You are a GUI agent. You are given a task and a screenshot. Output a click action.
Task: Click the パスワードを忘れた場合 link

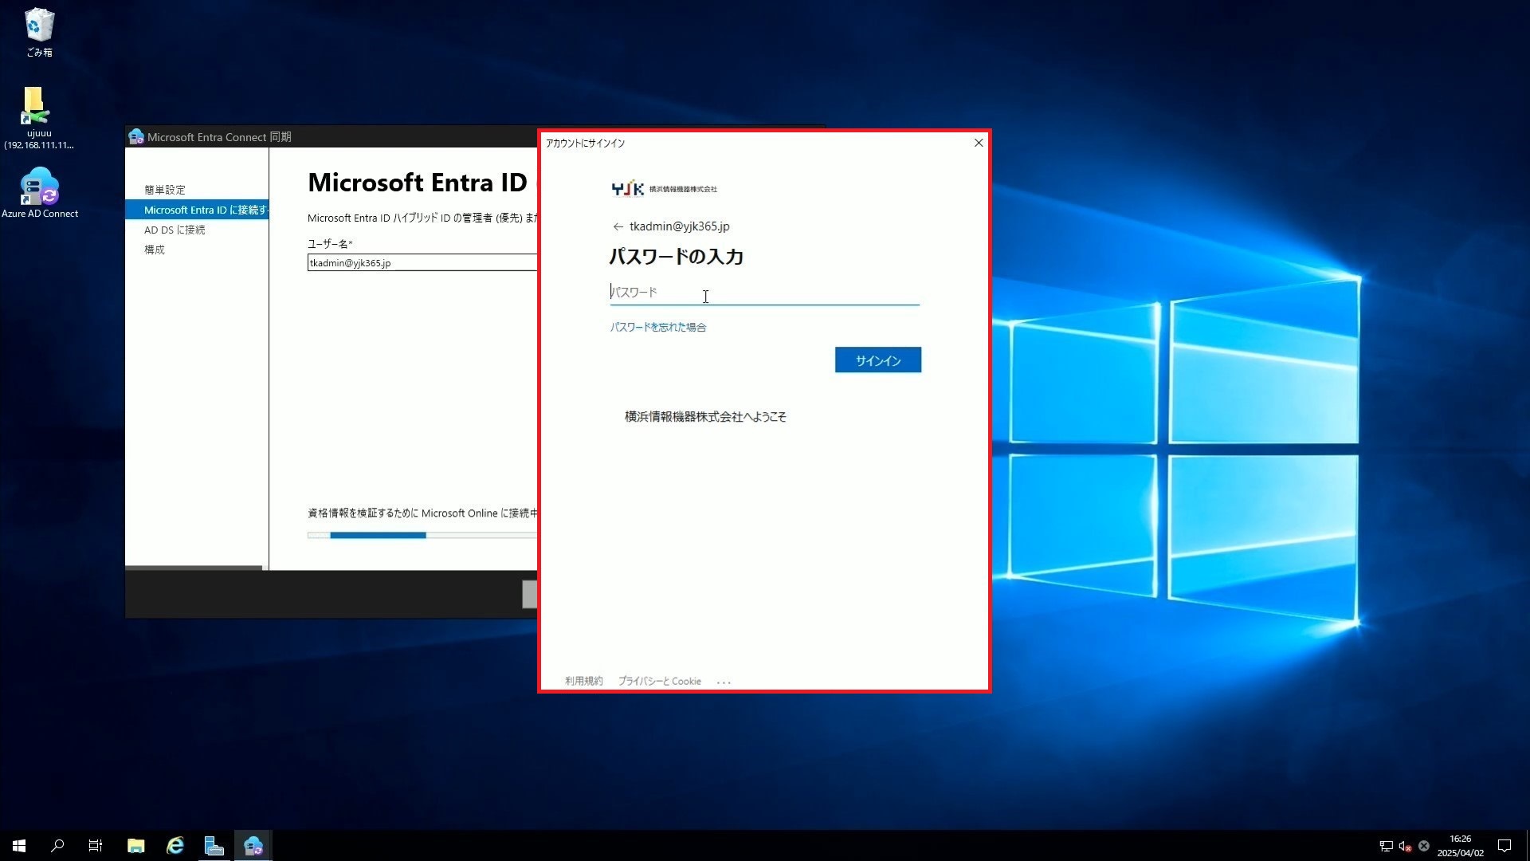point(657,328)
